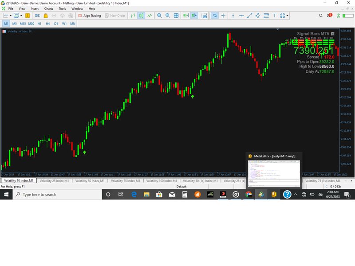Select the H1 timeframe
The width and height of the screenshot is (355, 266).
click(39, 23)
